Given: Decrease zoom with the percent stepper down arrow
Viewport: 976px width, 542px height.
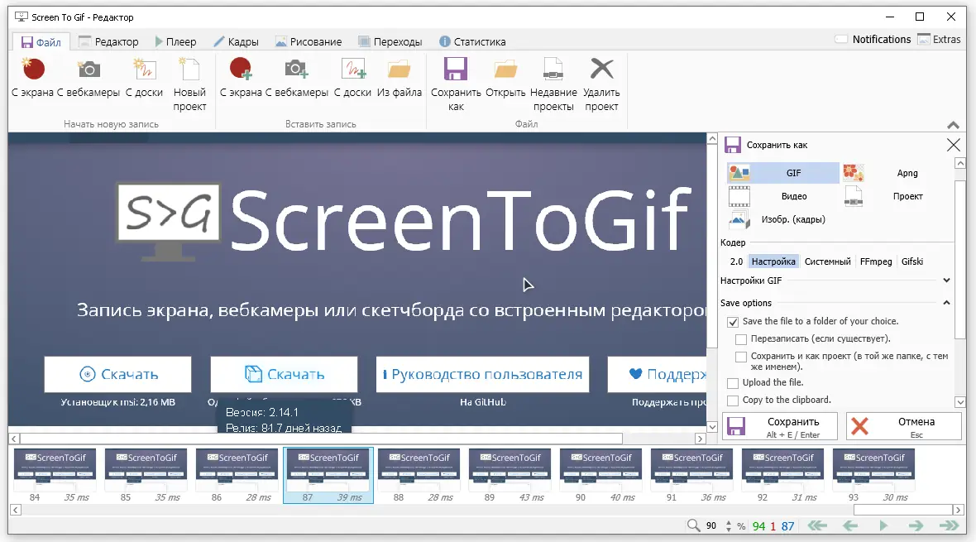Looking at the screenshot, I should (729, 530).
